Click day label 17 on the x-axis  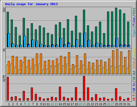pos(72,104)
